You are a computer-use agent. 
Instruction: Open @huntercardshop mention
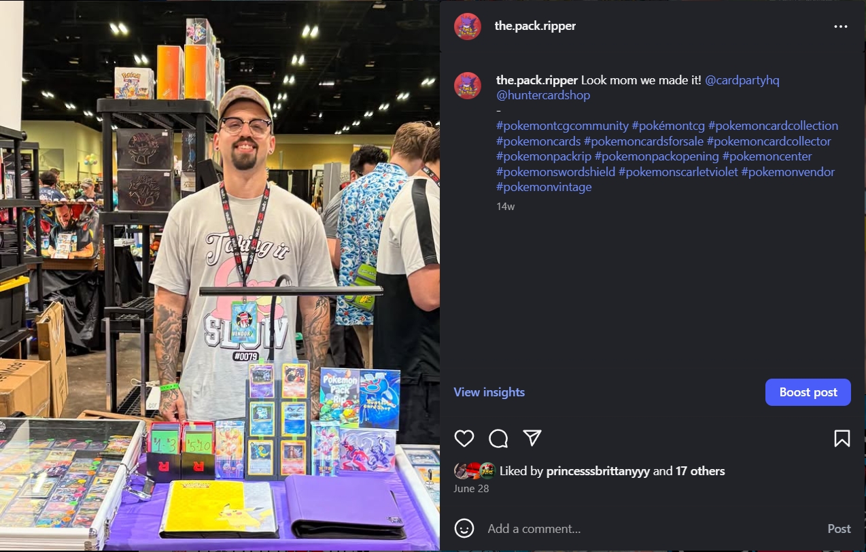coord(543,95)
